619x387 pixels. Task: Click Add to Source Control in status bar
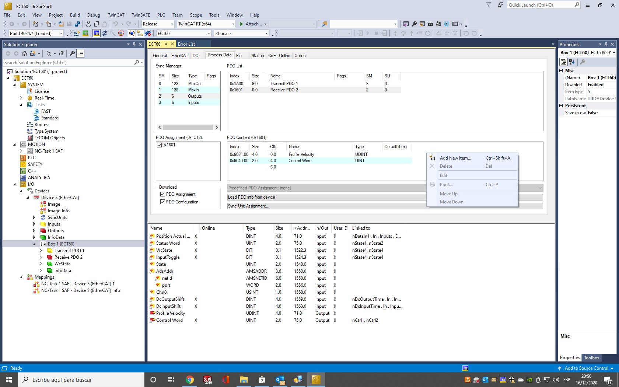[x=585, y=368]
